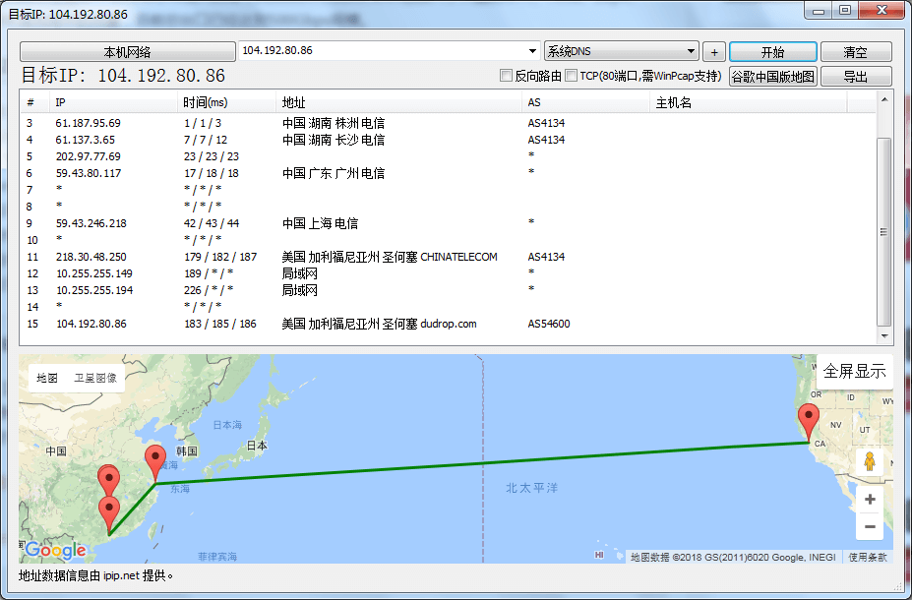Select the 地图 map type tab
This screenshot has height=600, width=912.
coord(47,378)
